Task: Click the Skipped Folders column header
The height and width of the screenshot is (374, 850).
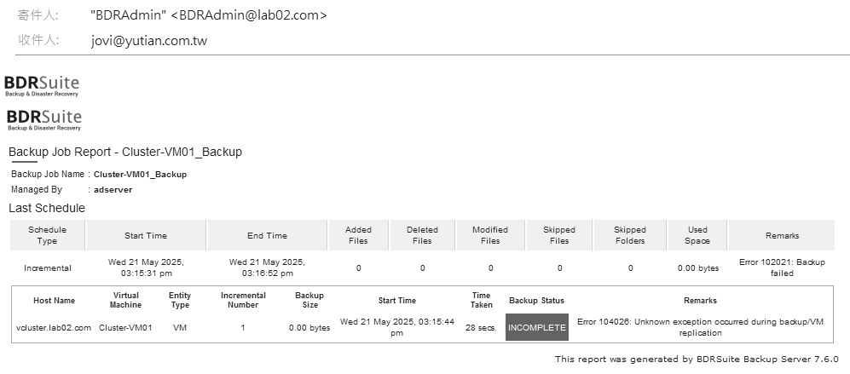Action: [x=630, y=235]
